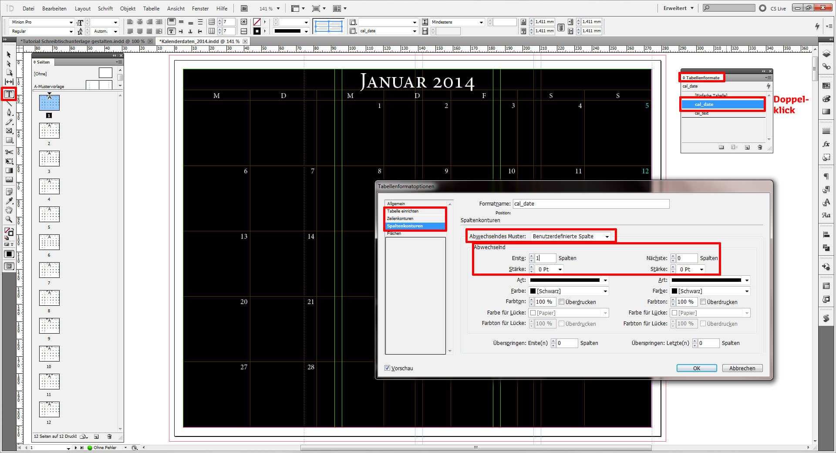Screen dimensions: 836x453
Task: Click the Formatname text field
Action: [x=590, y=203]
